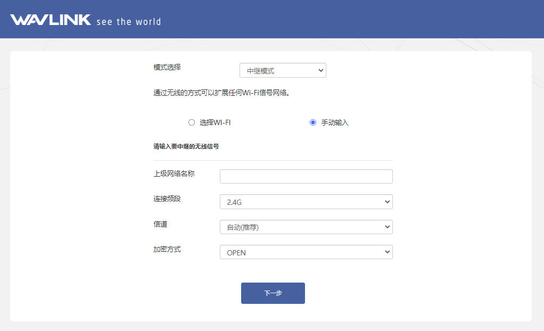Focus the 上级网络名称 text input field

click(306, 177)
